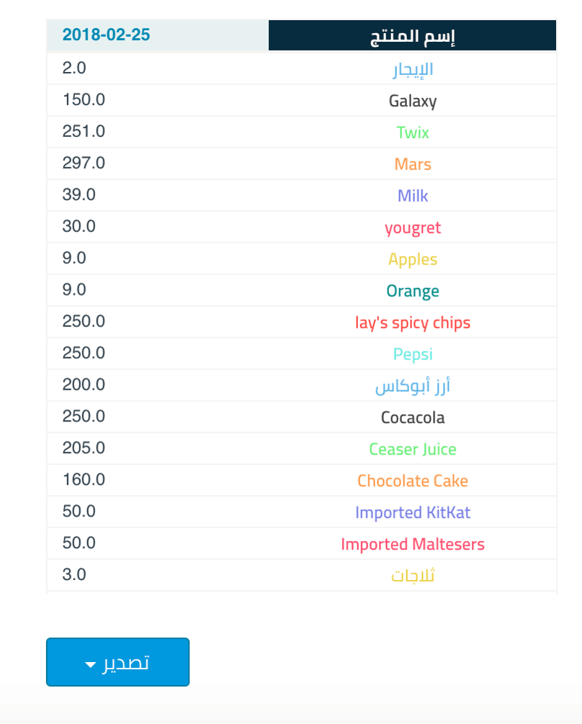
Task: Open the ثلاجات product link
Action: [413, 576]
